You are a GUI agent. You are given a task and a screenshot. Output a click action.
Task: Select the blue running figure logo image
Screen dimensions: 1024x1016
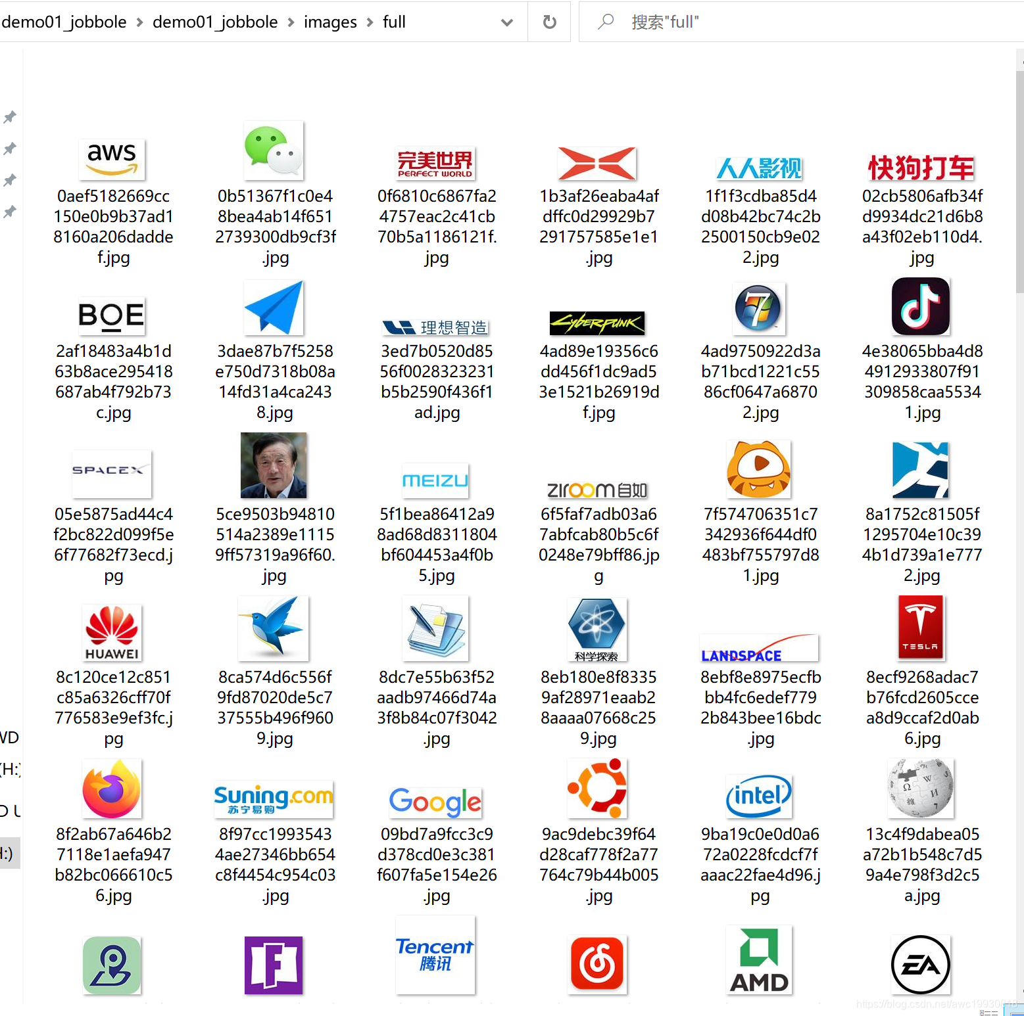pyautogui.click(x=921, y=470)
